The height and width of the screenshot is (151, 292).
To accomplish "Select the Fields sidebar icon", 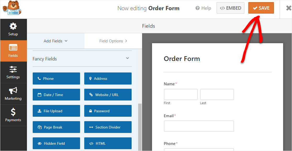I will [x=13, y=51].
